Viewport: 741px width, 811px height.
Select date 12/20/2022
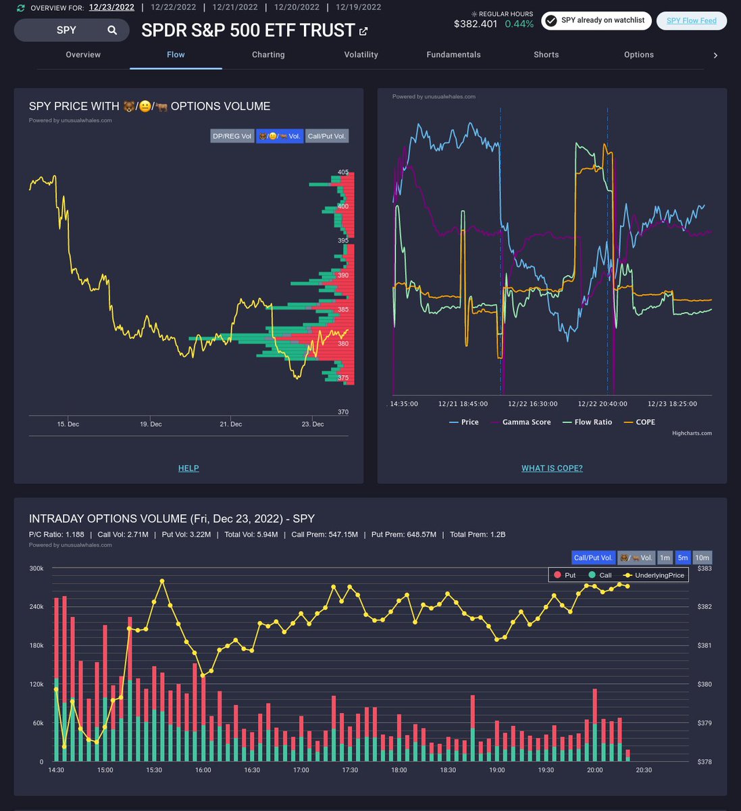pos(297,7)
